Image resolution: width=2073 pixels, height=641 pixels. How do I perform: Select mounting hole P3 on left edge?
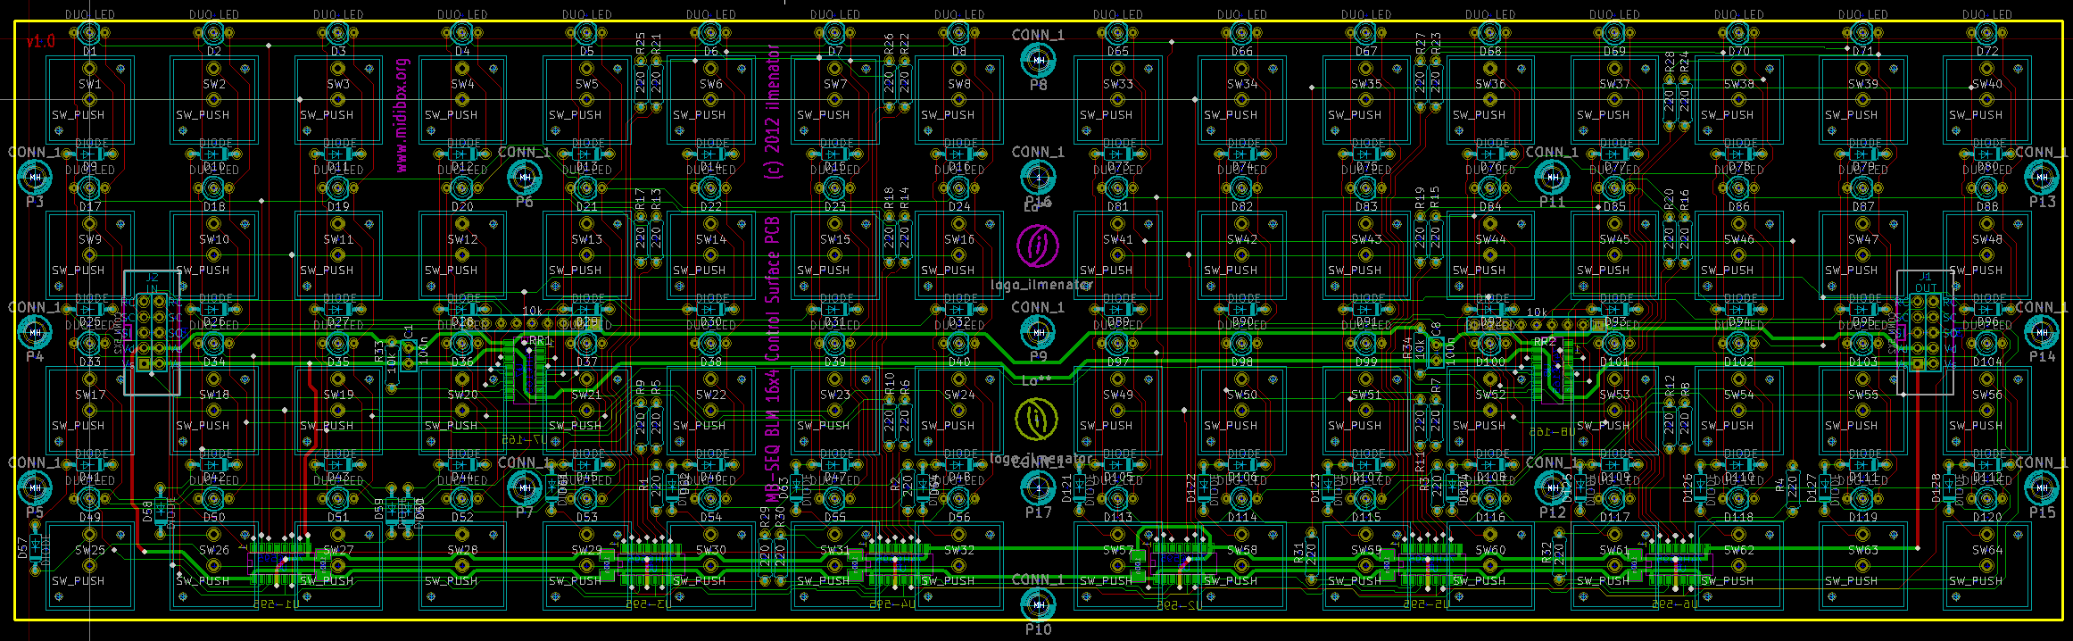(35, 179)
